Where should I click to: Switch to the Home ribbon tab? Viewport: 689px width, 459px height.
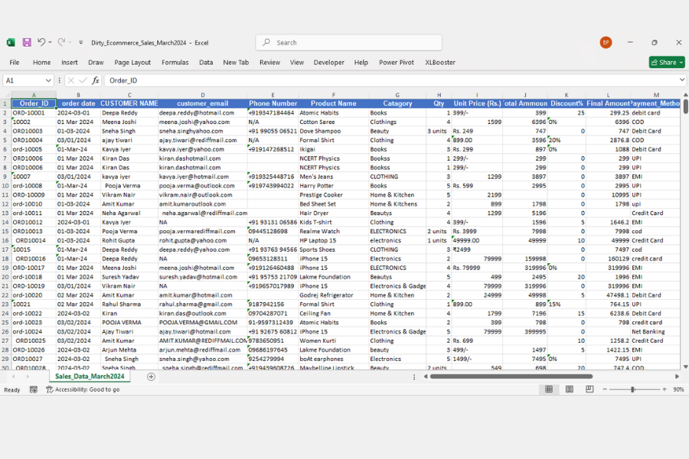42,63
